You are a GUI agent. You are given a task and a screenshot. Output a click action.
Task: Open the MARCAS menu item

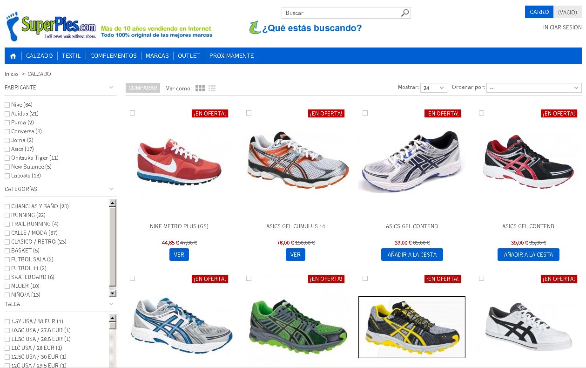[x=157, y=56]
